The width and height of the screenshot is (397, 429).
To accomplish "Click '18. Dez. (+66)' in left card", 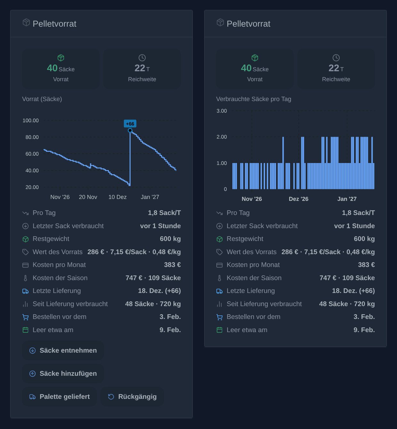I will coord(159,291).
